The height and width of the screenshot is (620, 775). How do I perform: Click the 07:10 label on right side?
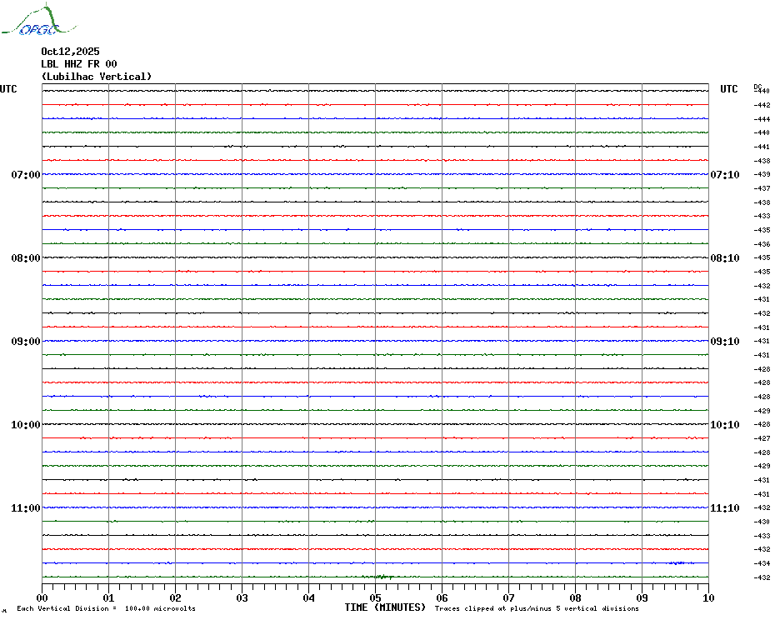724,175
